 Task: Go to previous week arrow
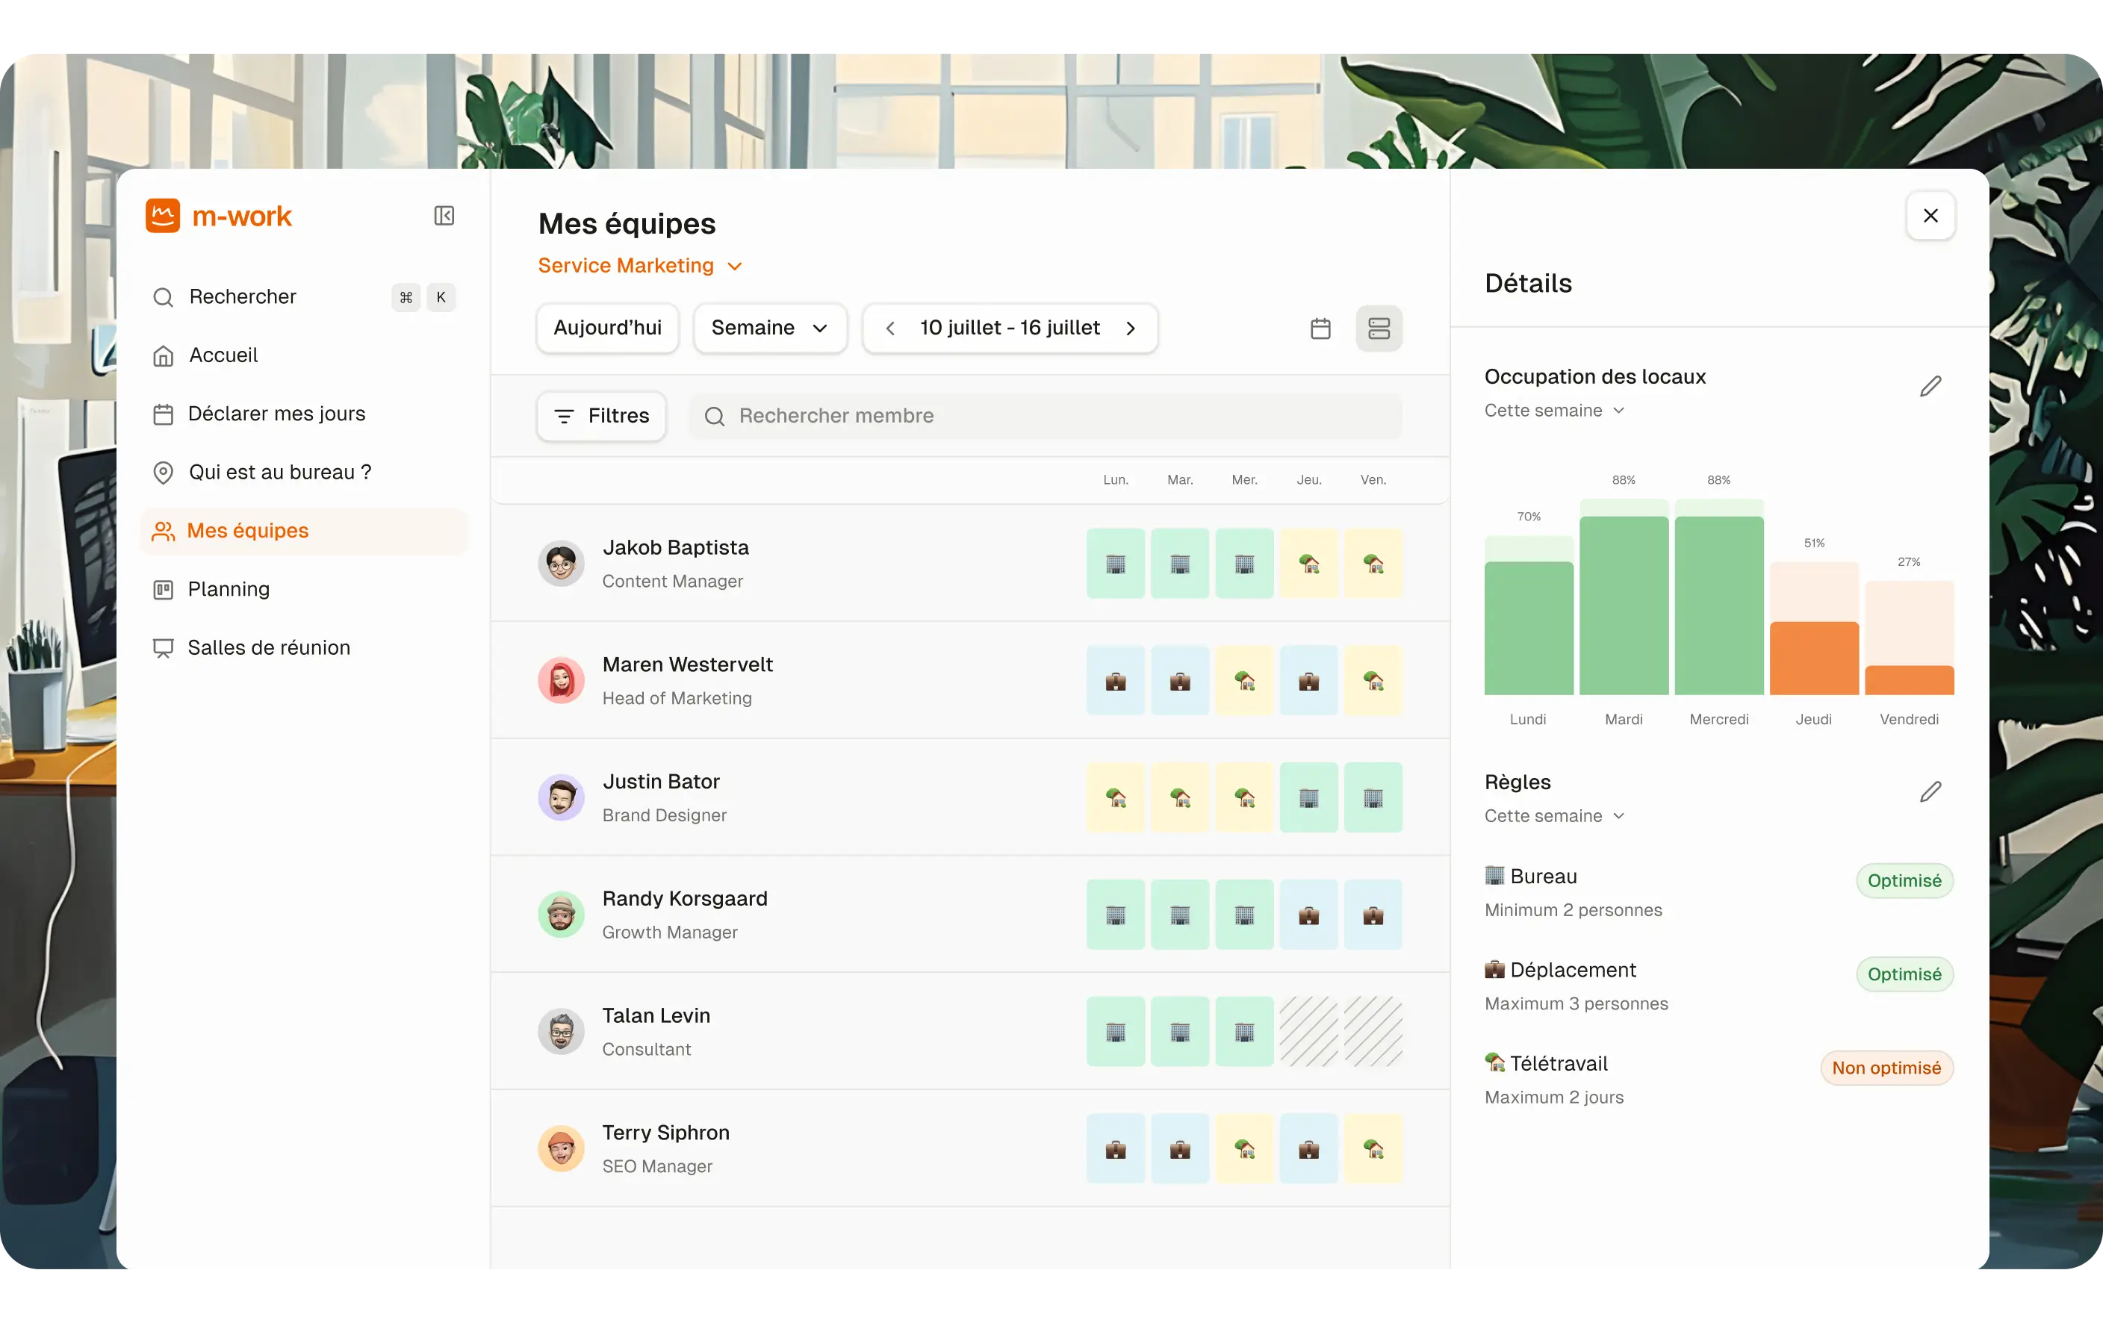(x=890, y=329)
